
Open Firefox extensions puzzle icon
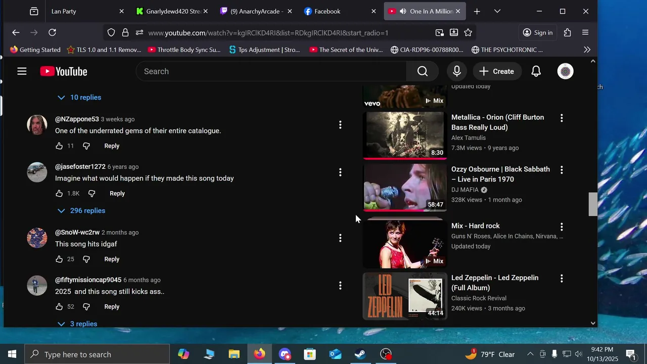567,32
